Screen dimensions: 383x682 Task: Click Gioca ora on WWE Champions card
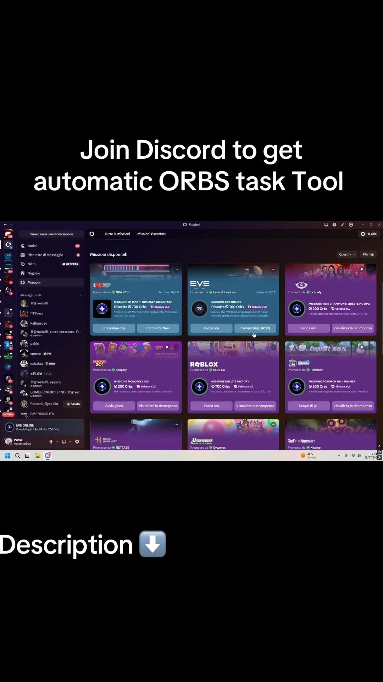309,328
